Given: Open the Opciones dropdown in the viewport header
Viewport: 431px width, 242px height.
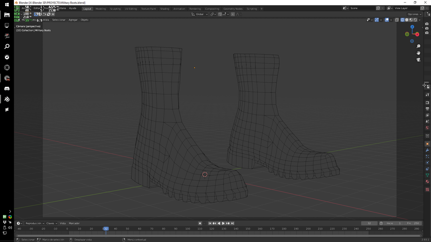Looking at the screenshot, I should [414, 14].
